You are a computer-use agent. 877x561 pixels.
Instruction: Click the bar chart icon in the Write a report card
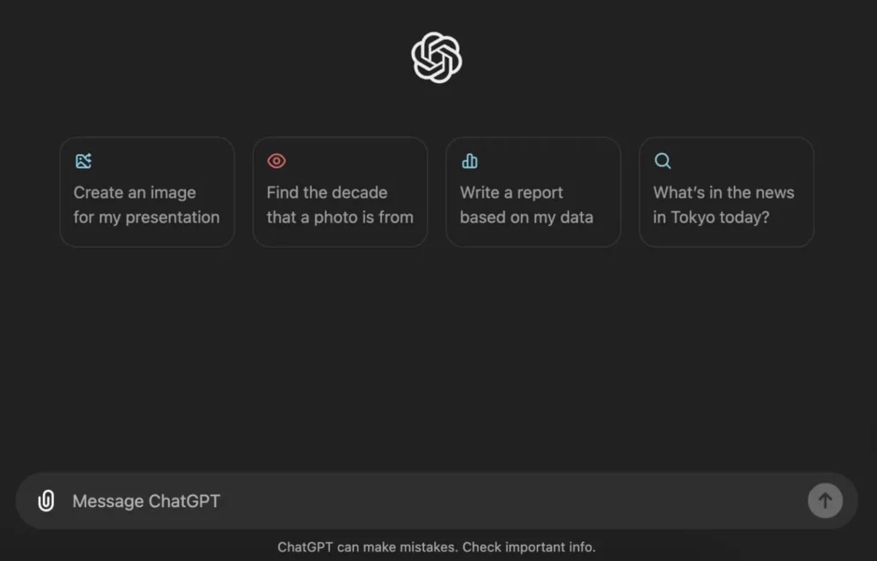pos(469,161)
